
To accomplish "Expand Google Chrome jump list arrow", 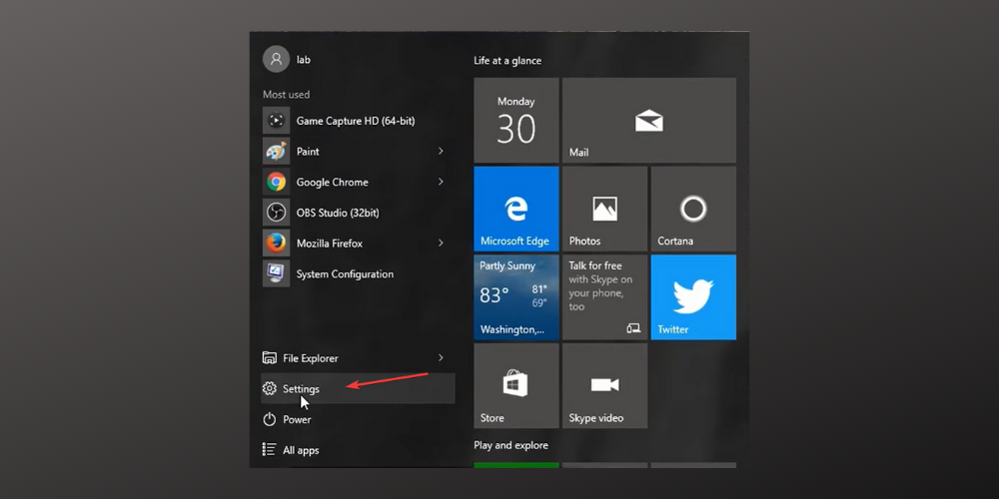I will click(x=441, y=182).
